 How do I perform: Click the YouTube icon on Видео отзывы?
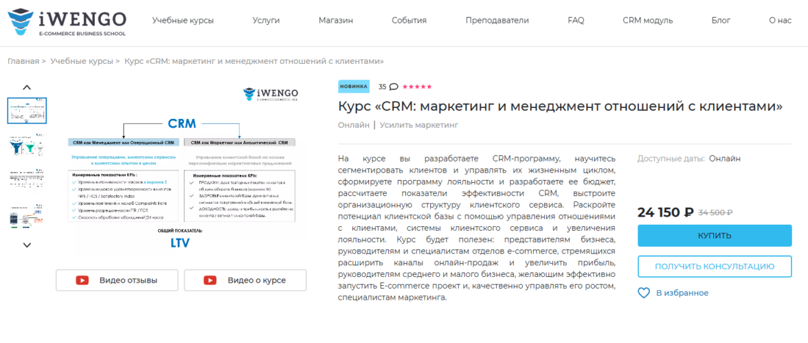tap(82, 280)
